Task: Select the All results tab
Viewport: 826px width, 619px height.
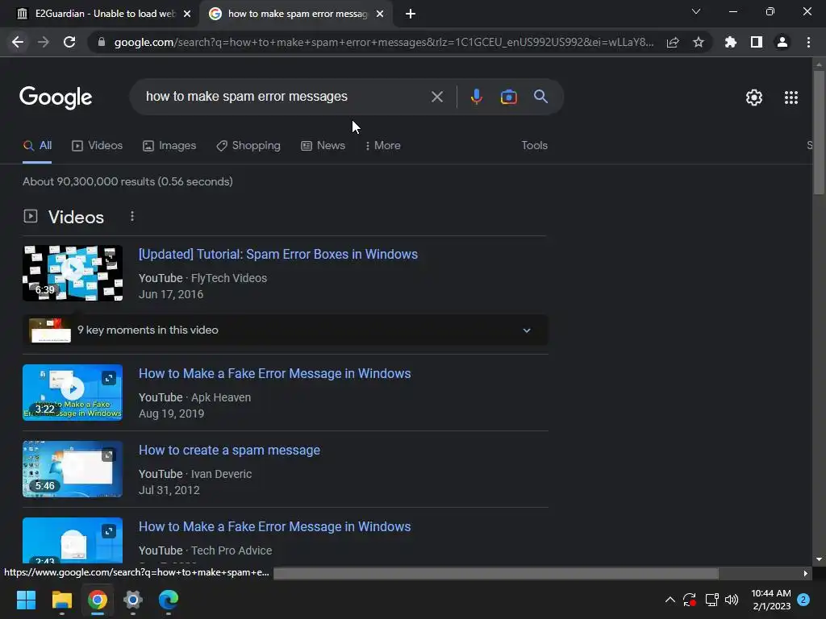Action: 37,146
